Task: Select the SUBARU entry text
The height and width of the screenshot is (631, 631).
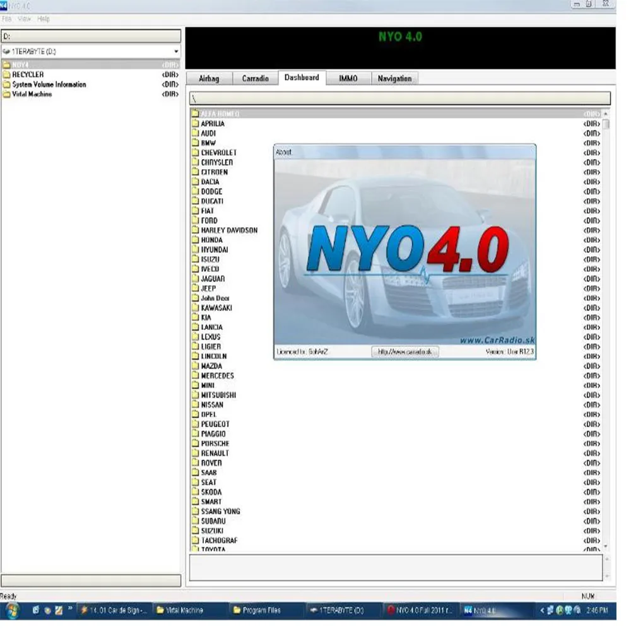Action: click(x=213, y=521)
